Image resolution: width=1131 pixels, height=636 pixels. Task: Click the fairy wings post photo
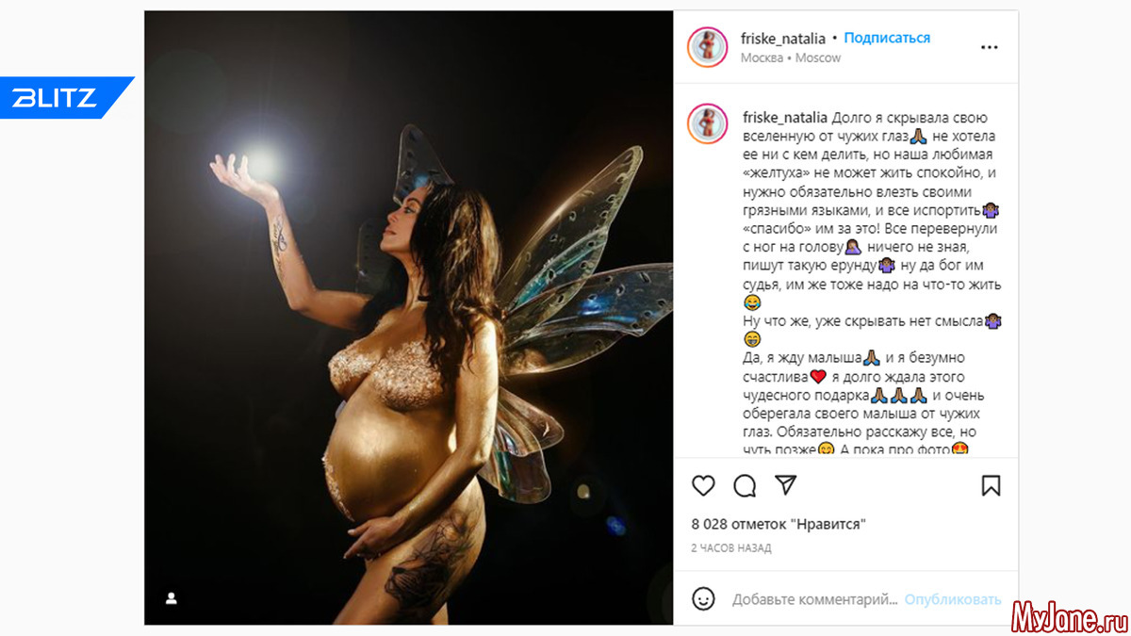click(x=408, y=318)
